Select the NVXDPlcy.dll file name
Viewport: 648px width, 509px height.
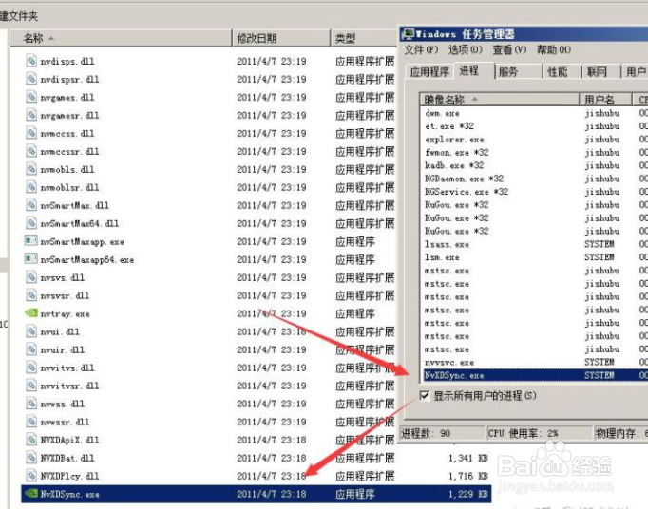tap(69, 476)
